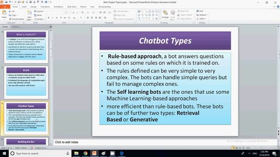
Task: Open the File tab
Action: coord(5,7)
